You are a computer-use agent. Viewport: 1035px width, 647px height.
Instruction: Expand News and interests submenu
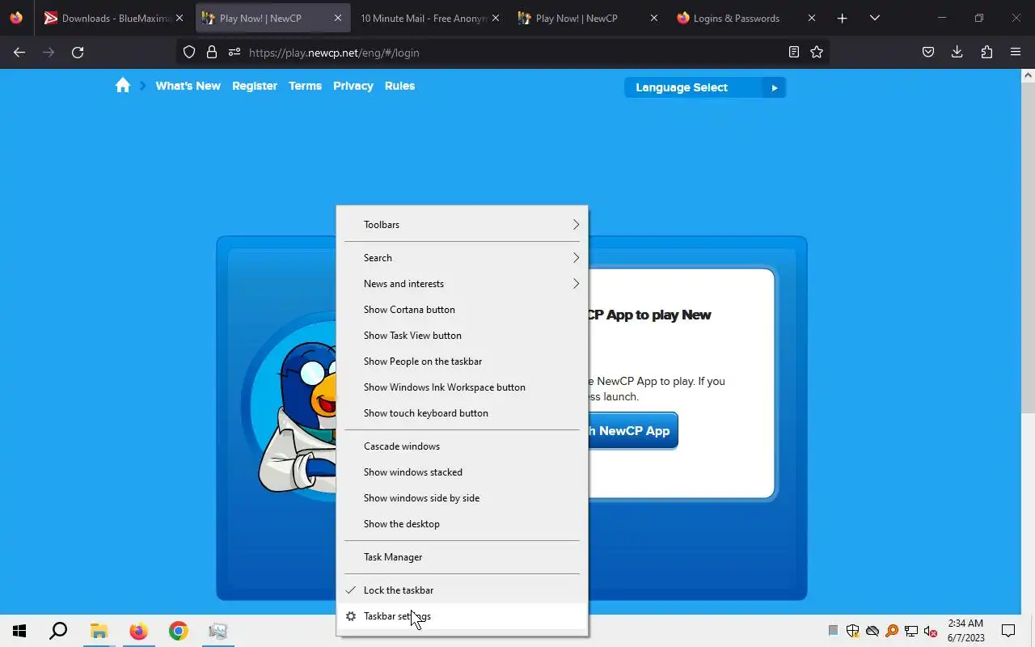click(x=463, y=284)
